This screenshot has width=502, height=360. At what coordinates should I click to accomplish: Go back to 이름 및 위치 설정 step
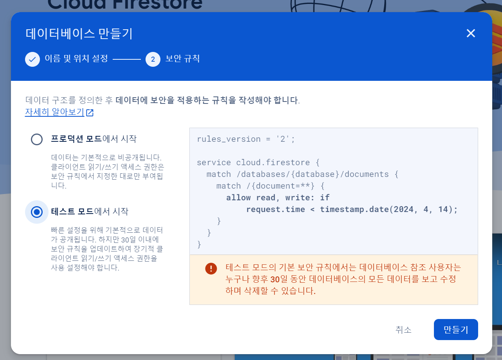click(76, 59)
